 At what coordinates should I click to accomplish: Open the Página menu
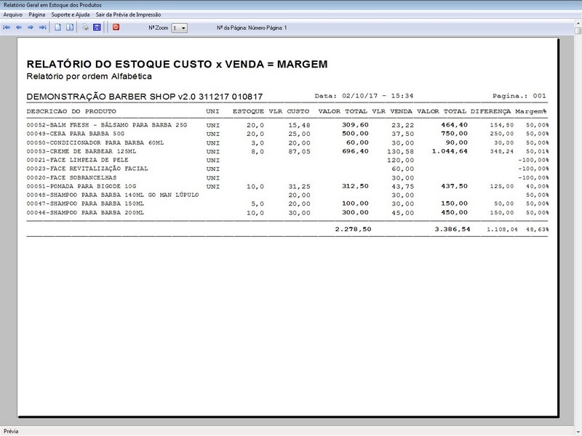point(37,15)
